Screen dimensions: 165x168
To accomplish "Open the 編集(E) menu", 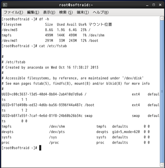I will (33, 12).
